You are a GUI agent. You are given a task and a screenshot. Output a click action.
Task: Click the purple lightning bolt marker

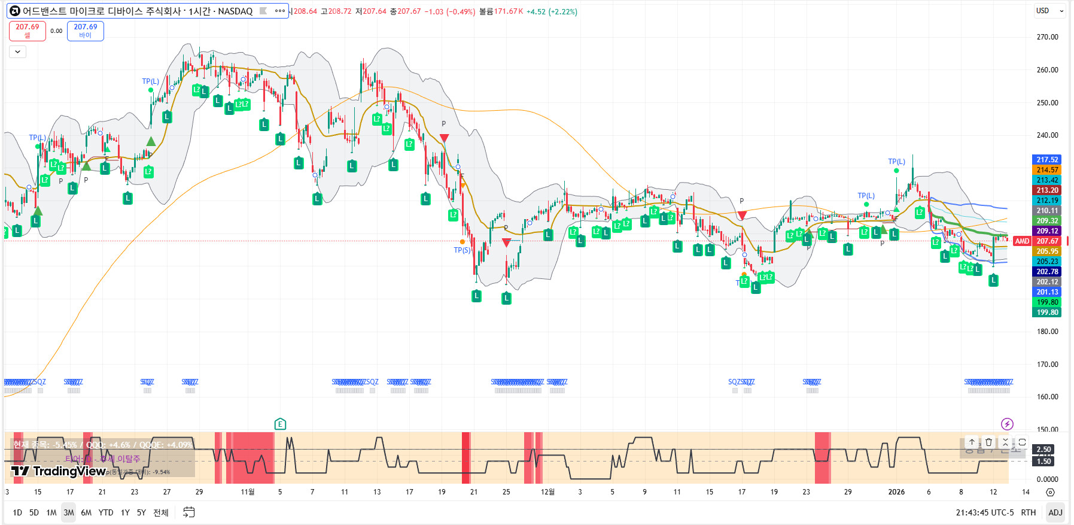coord(1007,424)
